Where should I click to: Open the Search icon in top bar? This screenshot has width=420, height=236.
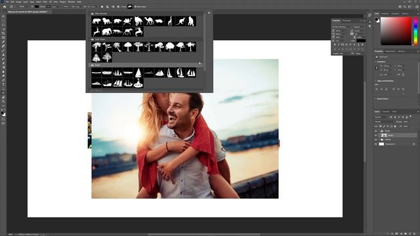405,7
